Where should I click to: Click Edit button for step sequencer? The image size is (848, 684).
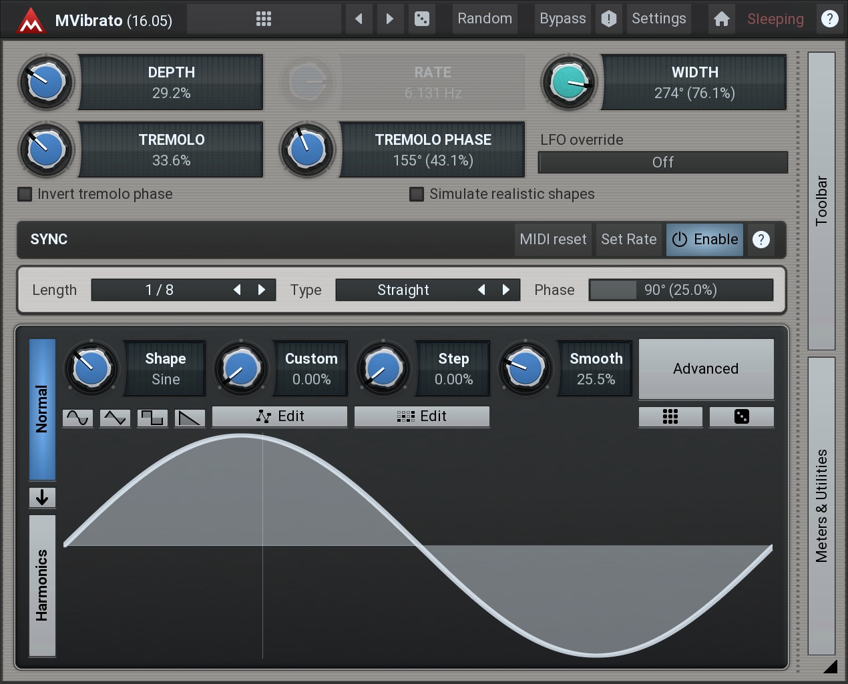[422, 416]
